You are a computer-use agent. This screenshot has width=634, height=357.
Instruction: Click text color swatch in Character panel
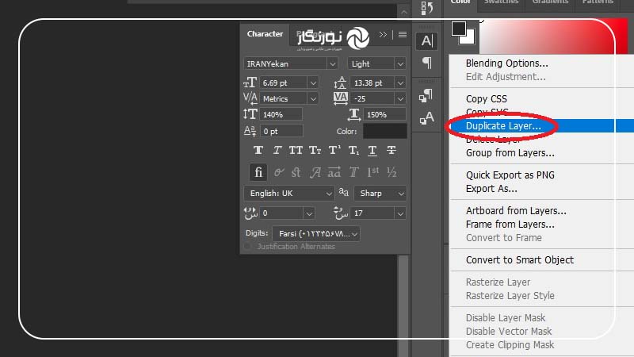pyautogui.click(x=385, y=131)
